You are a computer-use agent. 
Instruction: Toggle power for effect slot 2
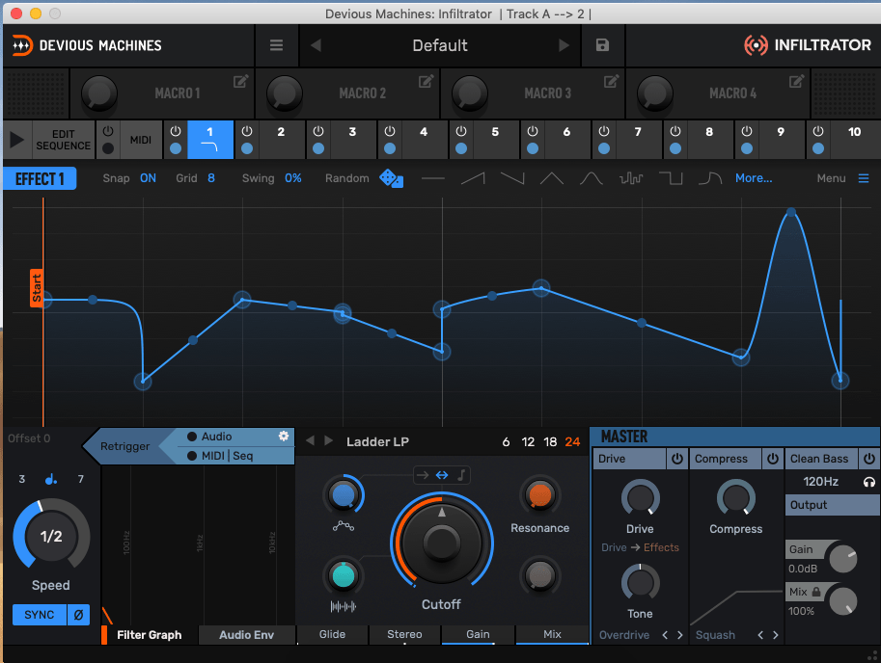247,131
